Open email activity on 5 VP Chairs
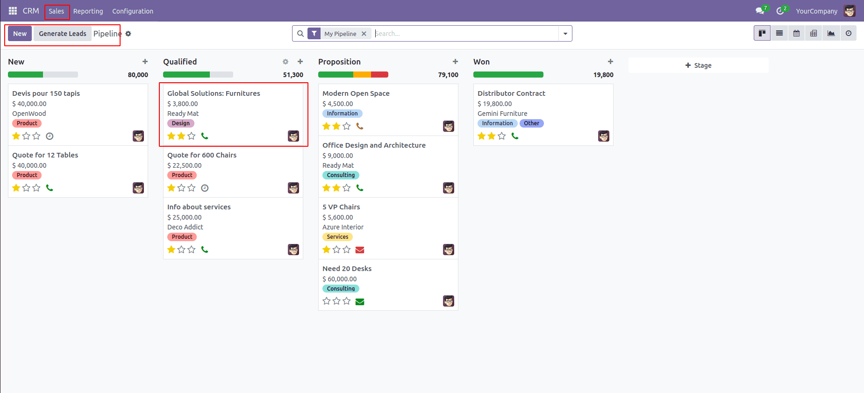 pyautogui.click(x=360, y=250)
